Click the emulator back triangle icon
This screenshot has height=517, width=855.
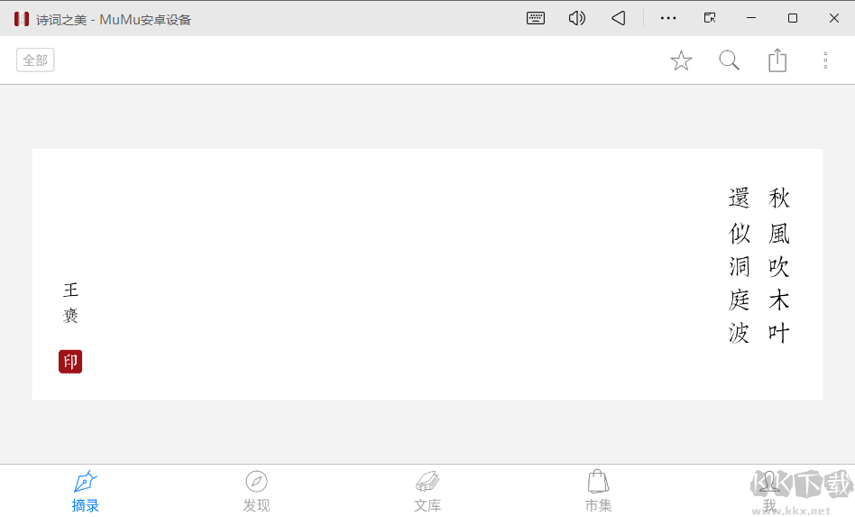619,18
